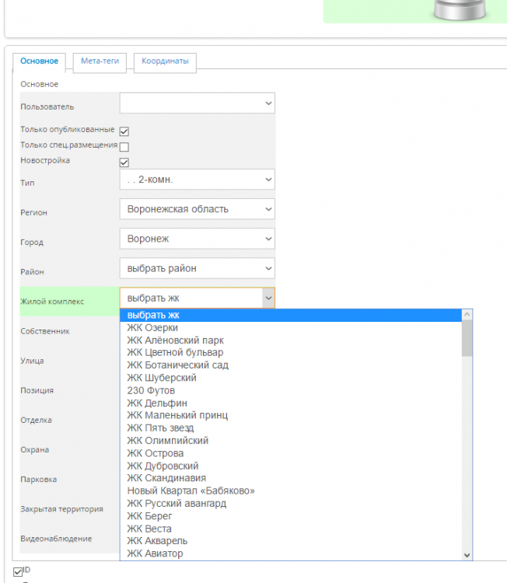
Task: Open the Координаты tab
Action: pyautogui.click(x=165, y=61)
